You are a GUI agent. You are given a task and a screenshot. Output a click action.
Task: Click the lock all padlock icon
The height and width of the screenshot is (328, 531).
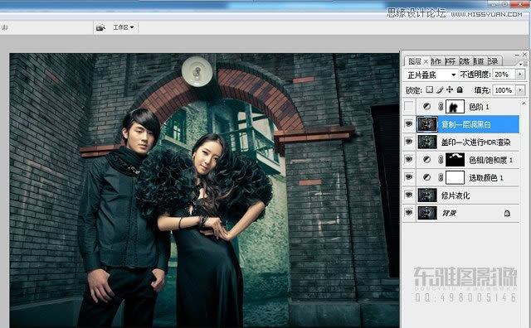click(x=460, y=89)
